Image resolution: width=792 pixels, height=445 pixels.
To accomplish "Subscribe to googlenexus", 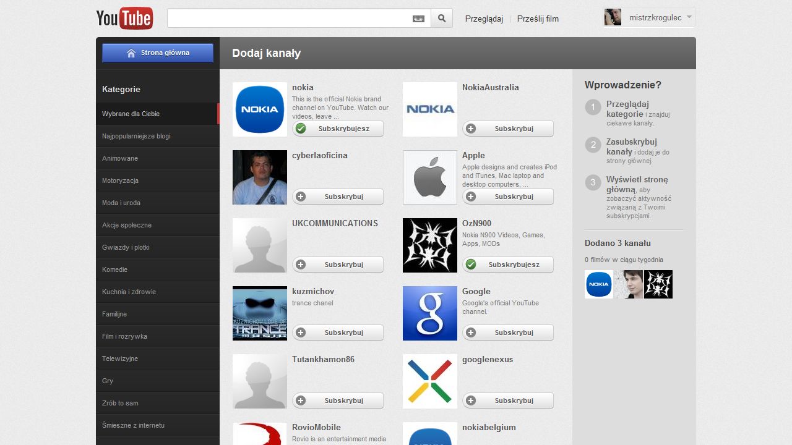I will tap(508, 400).
